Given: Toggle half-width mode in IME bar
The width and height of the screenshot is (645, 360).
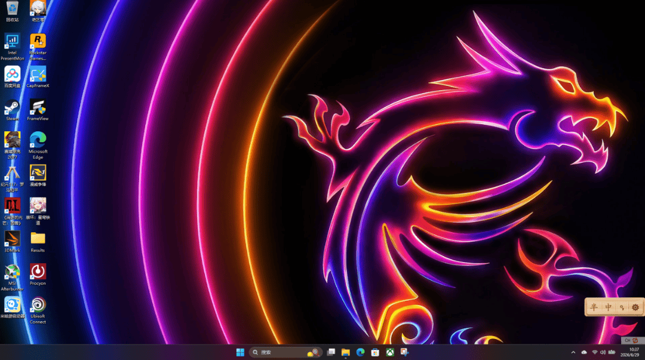Looking at the screenshot, I should point(594,307).
